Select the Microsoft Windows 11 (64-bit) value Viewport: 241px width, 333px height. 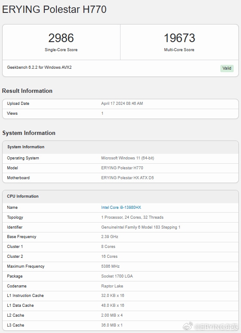128,158
